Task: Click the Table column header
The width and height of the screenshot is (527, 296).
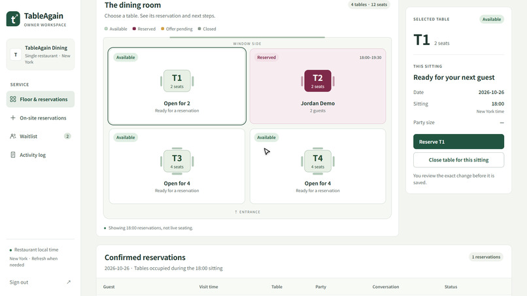Action: (x=277, y=287)
